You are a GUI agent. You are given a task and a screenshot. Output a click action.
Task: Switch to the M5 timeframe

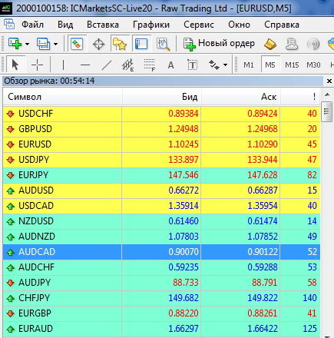[x=270, y=65]
